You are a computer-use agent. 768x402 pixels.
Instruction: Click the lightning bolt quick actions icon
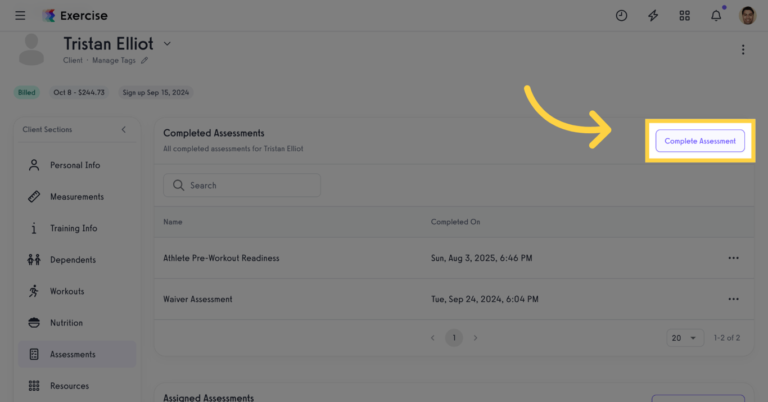[653, 16]
